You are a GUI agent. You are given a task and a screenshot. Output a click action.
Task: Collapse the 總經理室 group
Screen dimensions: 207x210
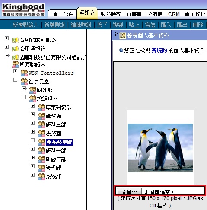tap(24, 97)
